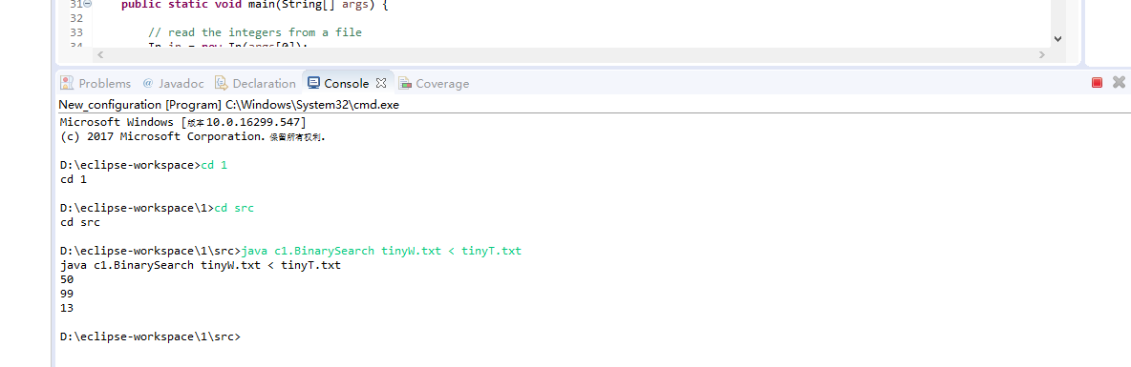Viewport: 1131px width, 367px height.
Task: Open the Javadoc tab
Action: tap(173, 84)
